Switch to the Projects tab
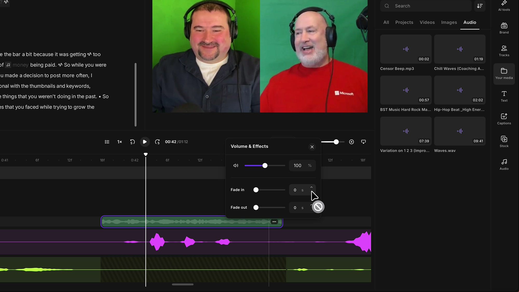 tap(404, 22)
